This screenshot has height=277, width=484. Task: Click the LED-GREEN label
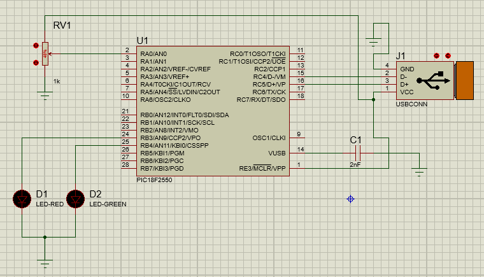click(x=108, y=204)
